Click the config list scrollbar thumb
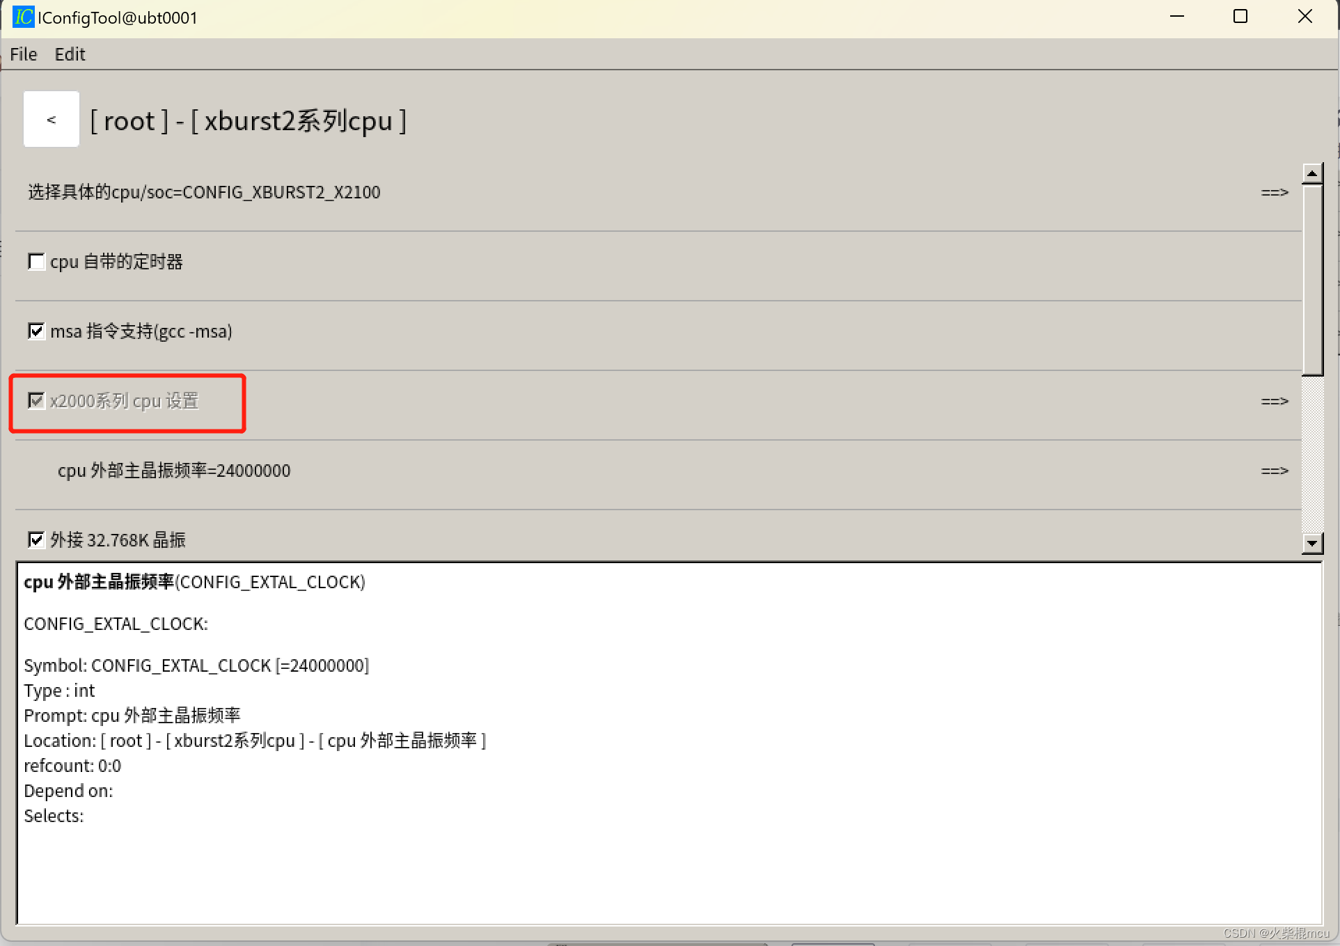The image size is (1340, 946). pos(1312,278)
